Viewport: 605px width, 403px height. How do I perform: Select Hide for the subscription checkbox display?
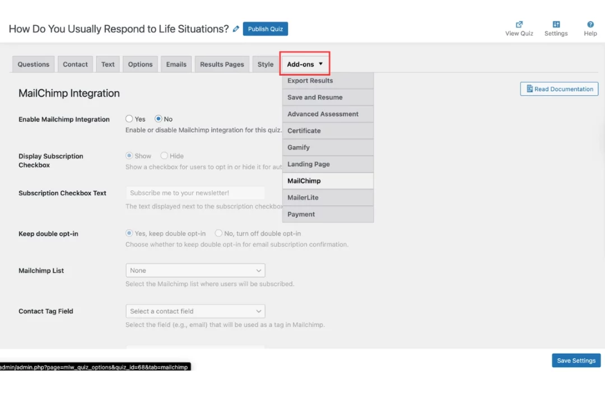click(164, 156)
